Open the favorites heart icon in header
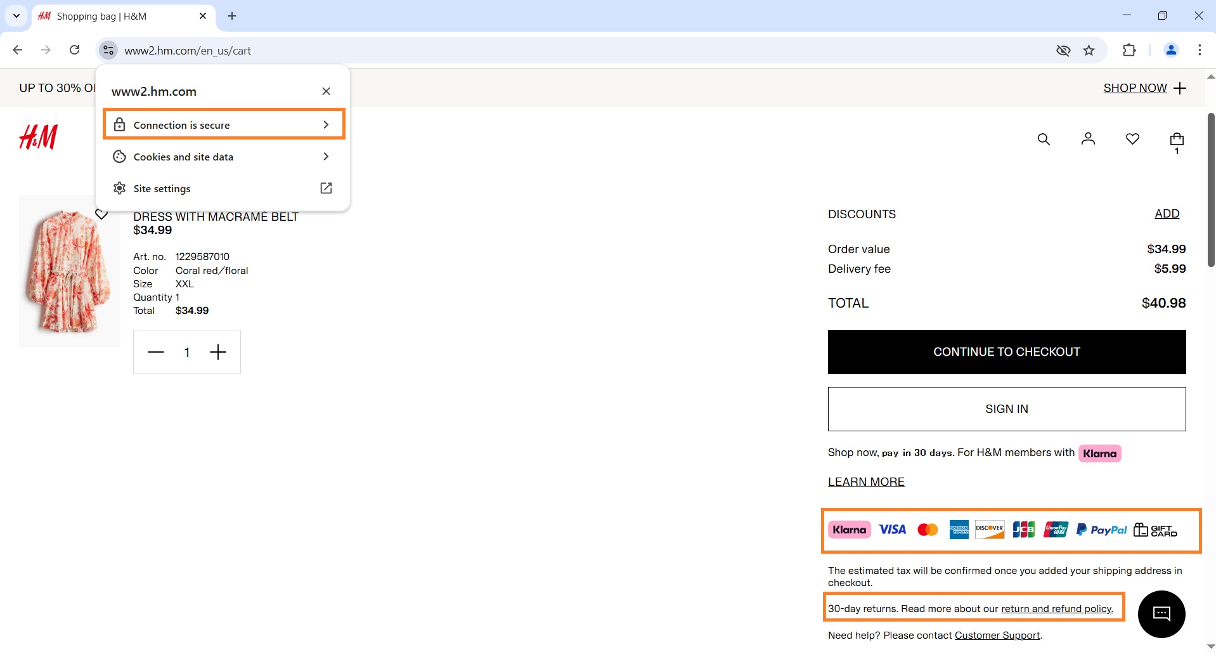The width and height of the screenshot is (1216, 652). [1133, 139]
